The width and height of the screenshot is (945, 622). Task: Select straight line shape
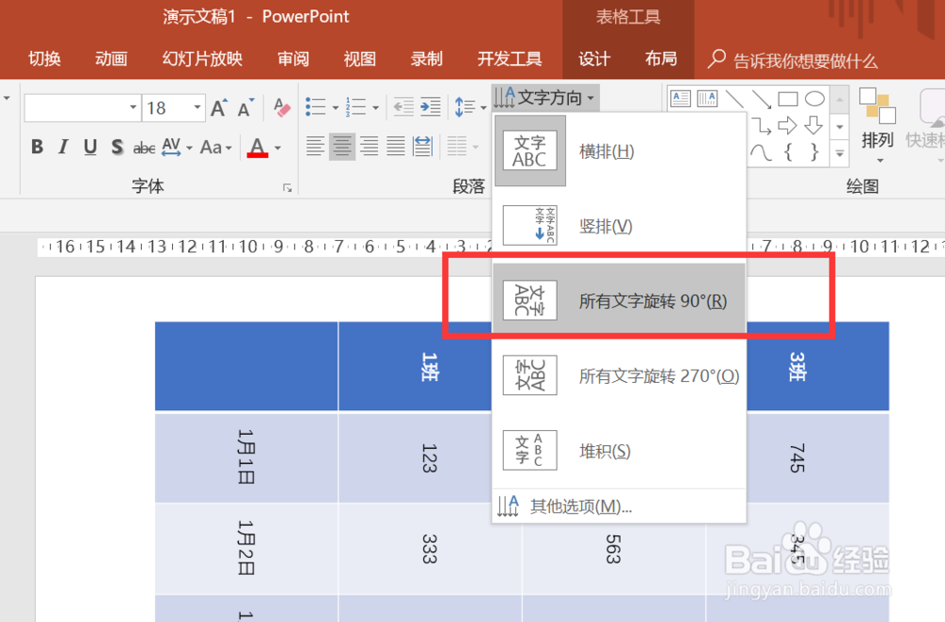tap(734, 98)
